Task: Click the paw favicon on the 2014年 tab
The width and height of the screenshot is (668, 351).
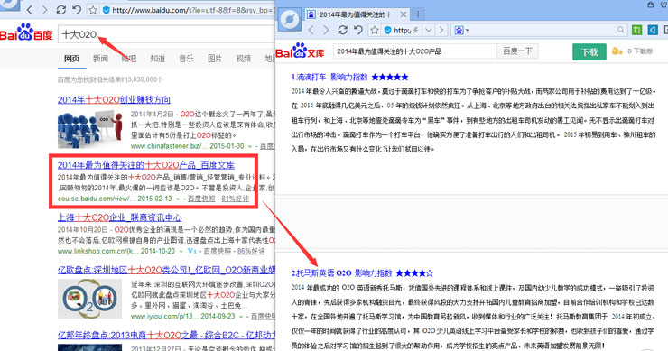Action: coord(311,14)
